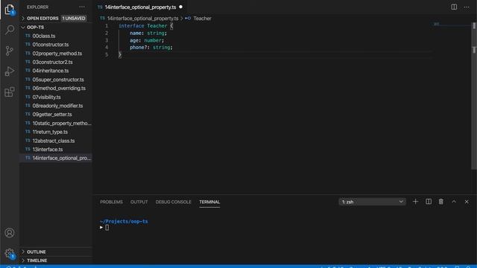Open the Accounts menu icon
The height and width of the screenshot is (268, 477).
[10, 233]
